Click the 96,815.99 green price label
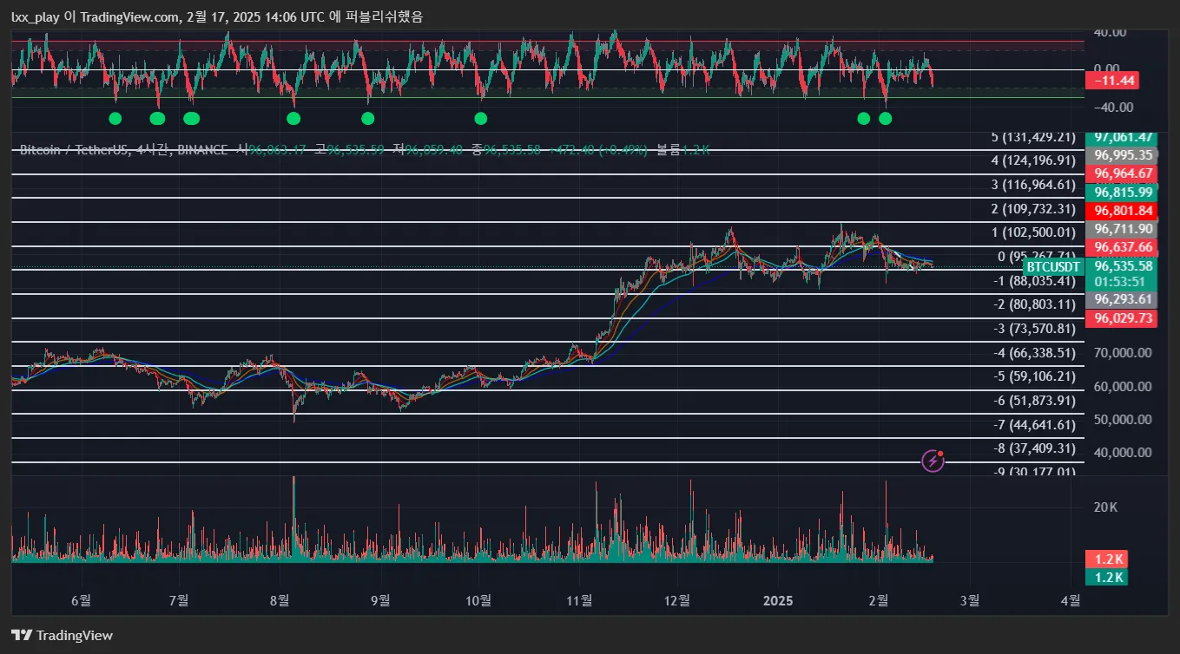Screen dimensions: 1180x654 tap(1123, 193)
